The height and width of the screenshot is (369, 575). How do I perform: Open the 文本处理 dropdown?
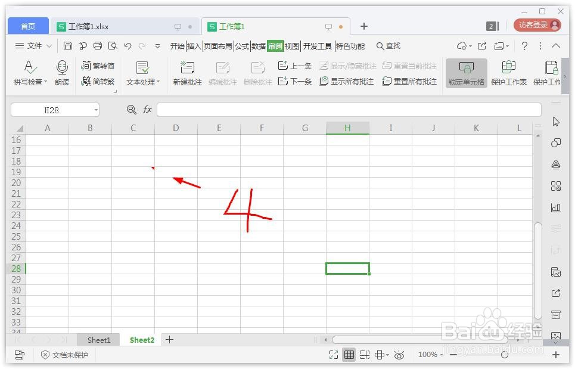(x=142, y=82)
